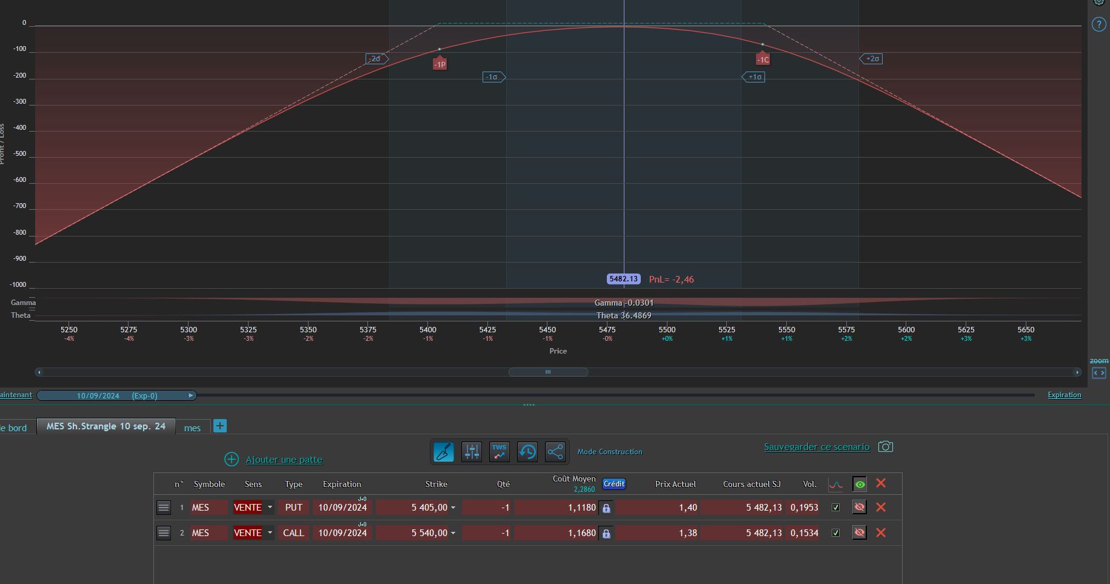Screen dimensions: 1110x584
Task: Toggle checkbox for the PUT leg row
Action: point(836,508)
